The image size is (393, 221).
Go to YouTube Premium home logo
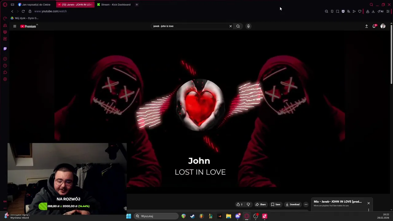pos(28,26)
